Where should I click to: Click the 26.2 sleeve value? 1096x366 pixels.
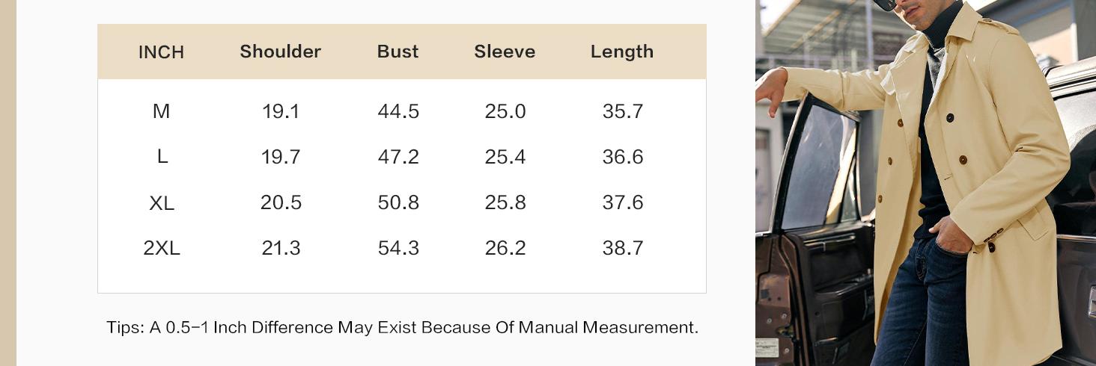(x=505, y=248)
